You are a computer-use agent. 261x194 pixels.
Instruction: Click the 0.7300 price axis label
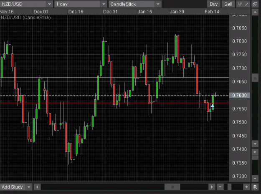[x=239, y=176]
